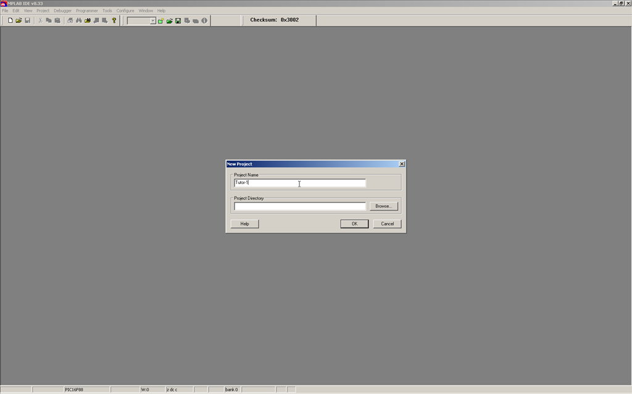The width and height of the screenshot is (632, 394).
Task: Click the Save Workspace green floppy icon
Action: [x=178, y=20]
